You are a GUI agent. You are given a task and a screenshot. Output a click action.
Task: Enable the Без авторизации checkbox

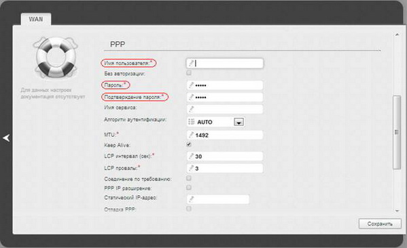[x=189, y=73]
